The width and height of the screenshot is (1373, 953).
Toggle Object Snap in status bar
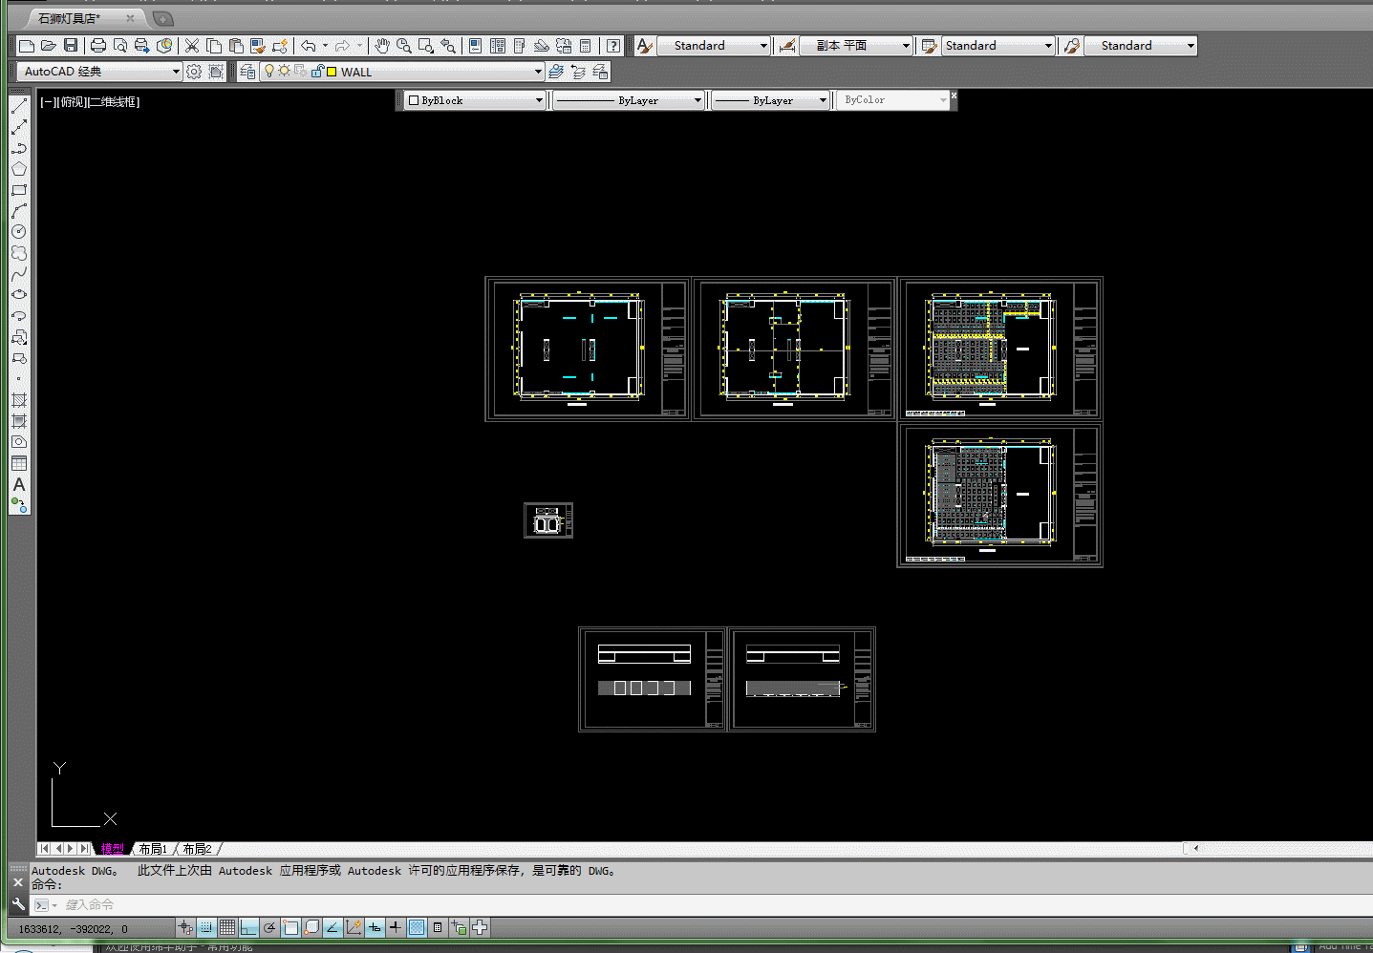point(290,927)
